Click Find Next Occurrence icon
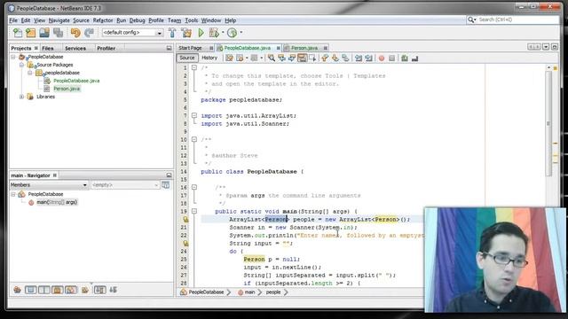 click(x=292, y=58)
